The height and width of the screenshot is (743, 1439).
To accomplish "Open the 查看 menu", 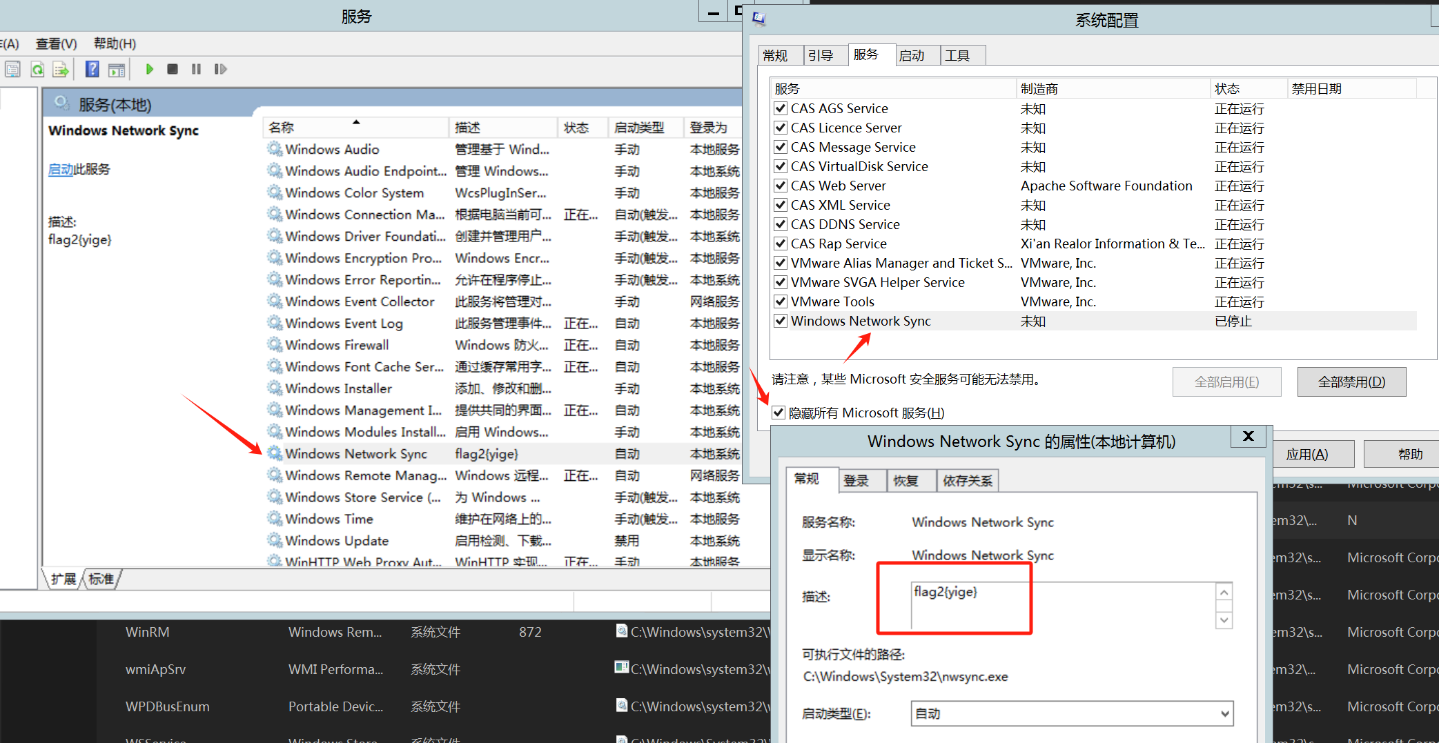I will (x=56, y=43).
